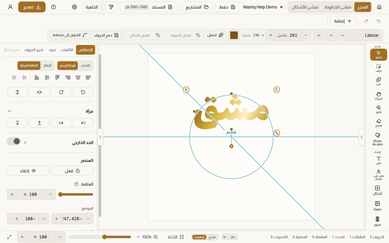Click the align-top icon in the alignment row
Image resolution: width=389 pixels, height=243 pixels.
click(57, 77)
